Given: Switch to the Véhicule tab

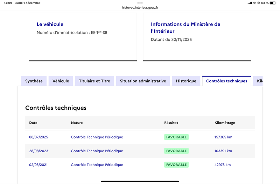Looking at the screenshot, I should click(61, 81).
